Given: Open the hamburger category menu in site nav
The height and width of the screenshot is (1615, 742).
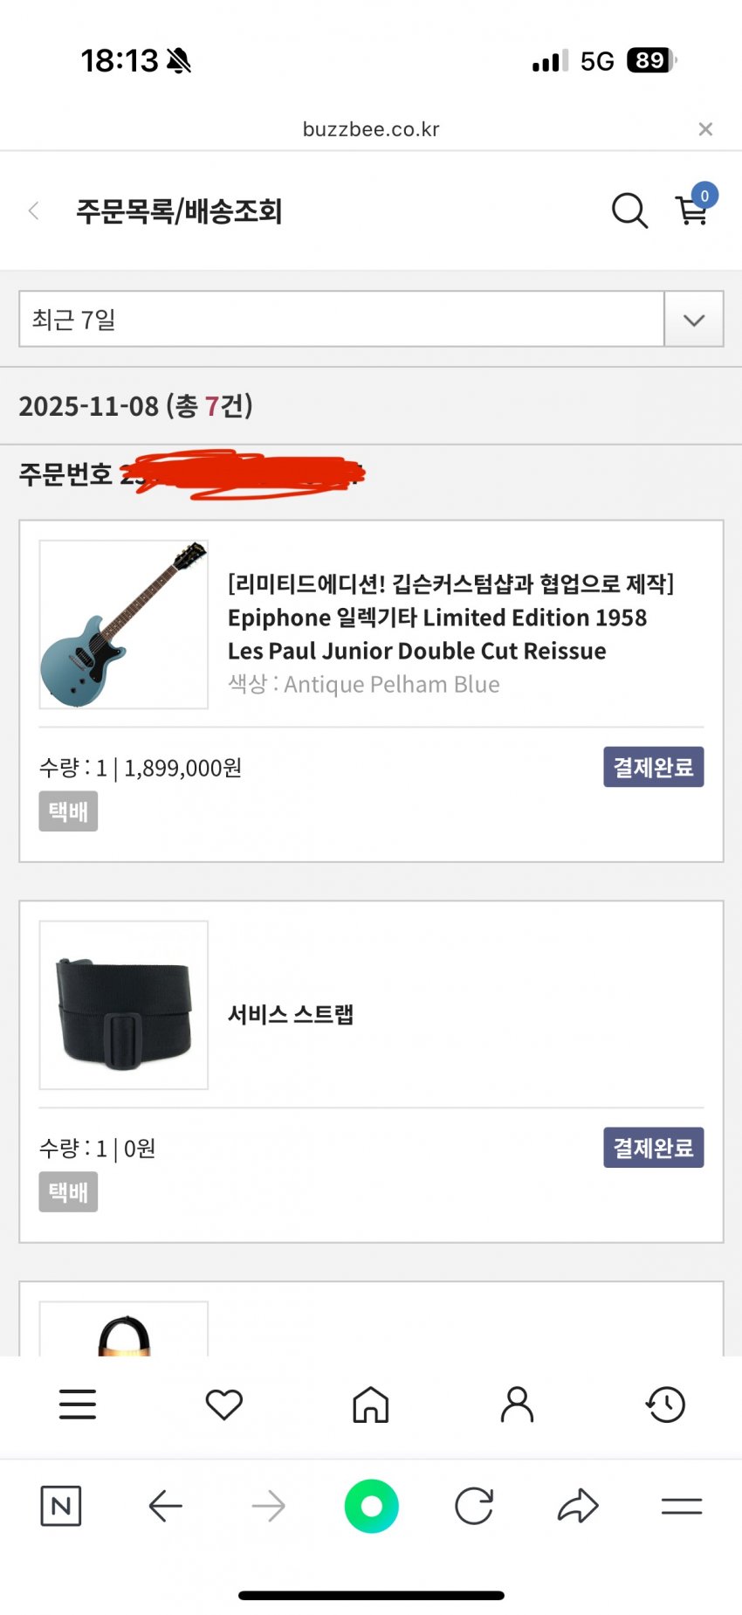Looking at the screenshot, I should (78, 1404).
